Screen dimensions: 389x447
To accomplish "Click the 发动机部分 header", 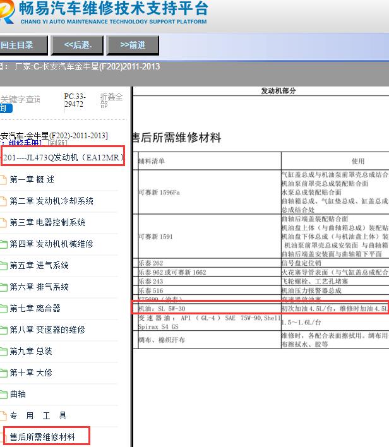I will pyautogui.click(x=278, y=91).
